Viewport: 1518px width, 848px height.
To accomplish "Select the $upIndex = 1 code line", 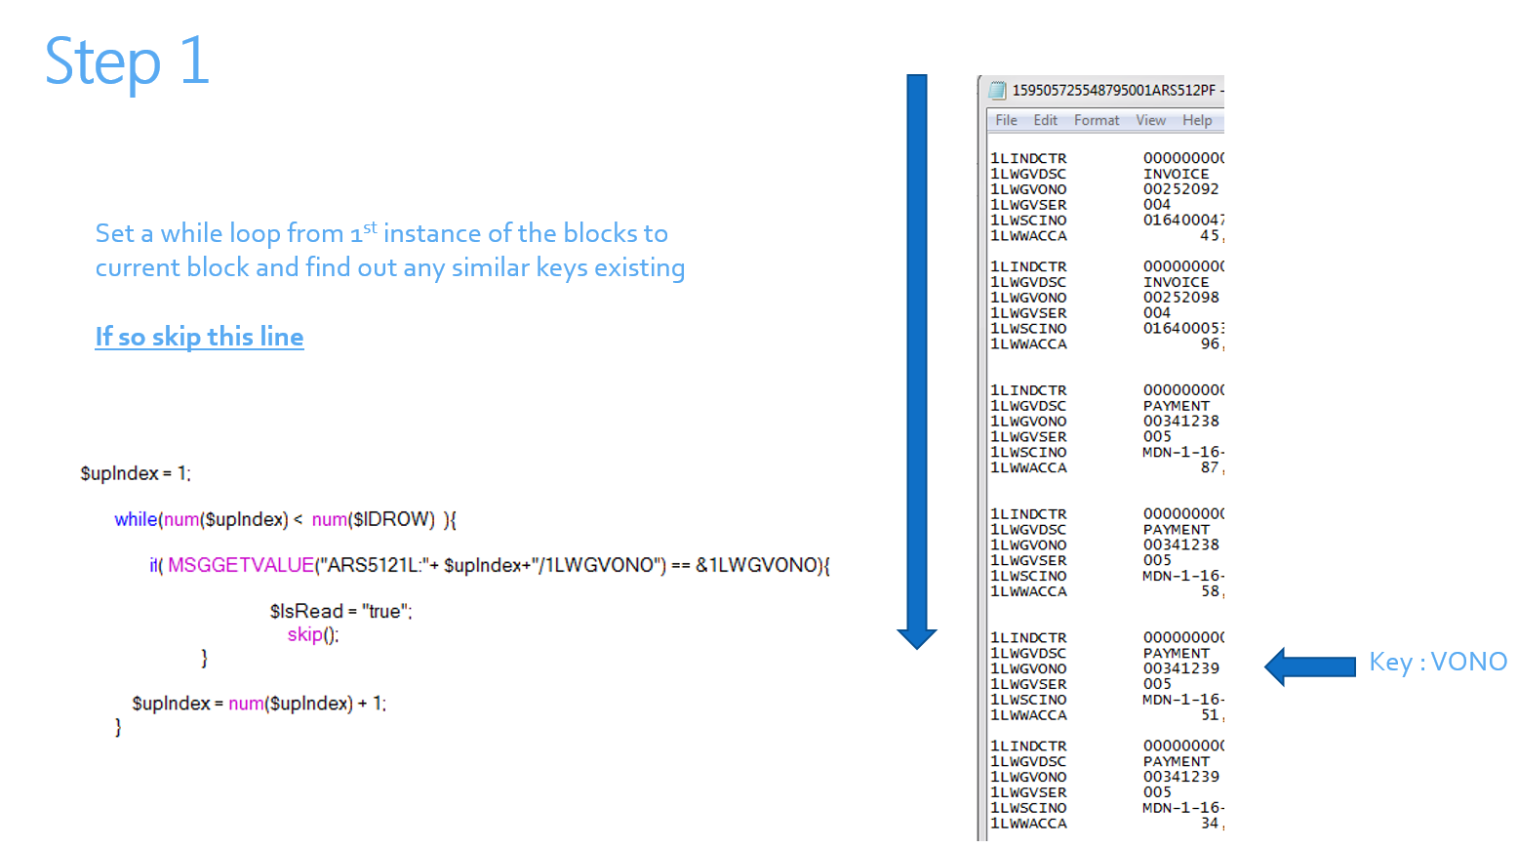I will click(x=135, y=473).
